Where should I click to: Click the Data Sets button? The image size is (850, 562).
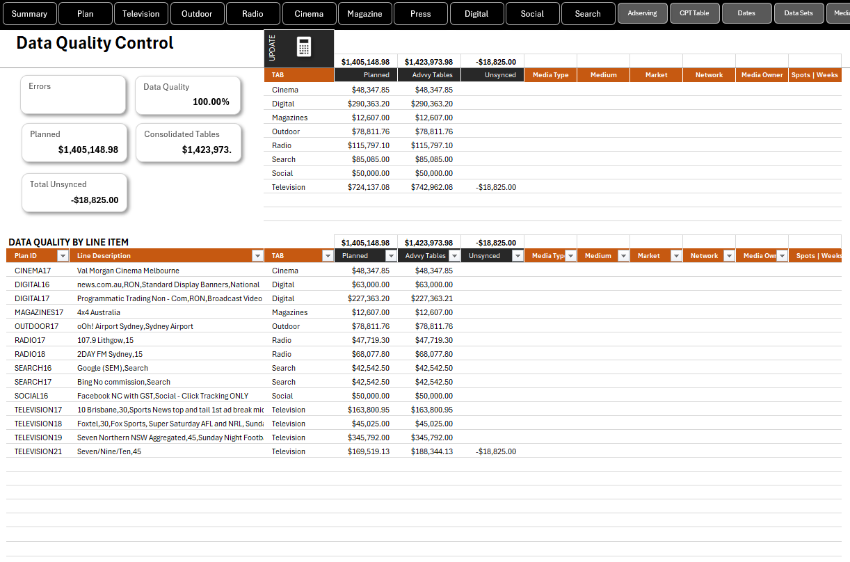tap(799, 13)
